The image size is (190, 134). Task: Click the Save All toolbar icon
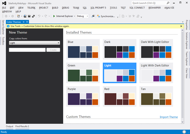pos(33,16)
